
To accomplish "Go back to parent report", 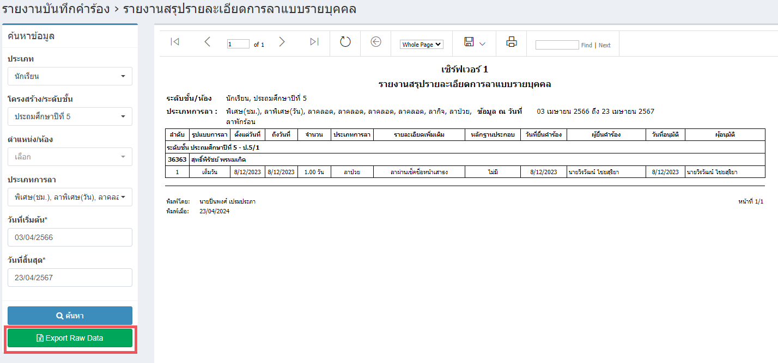I will click(376, 42).
